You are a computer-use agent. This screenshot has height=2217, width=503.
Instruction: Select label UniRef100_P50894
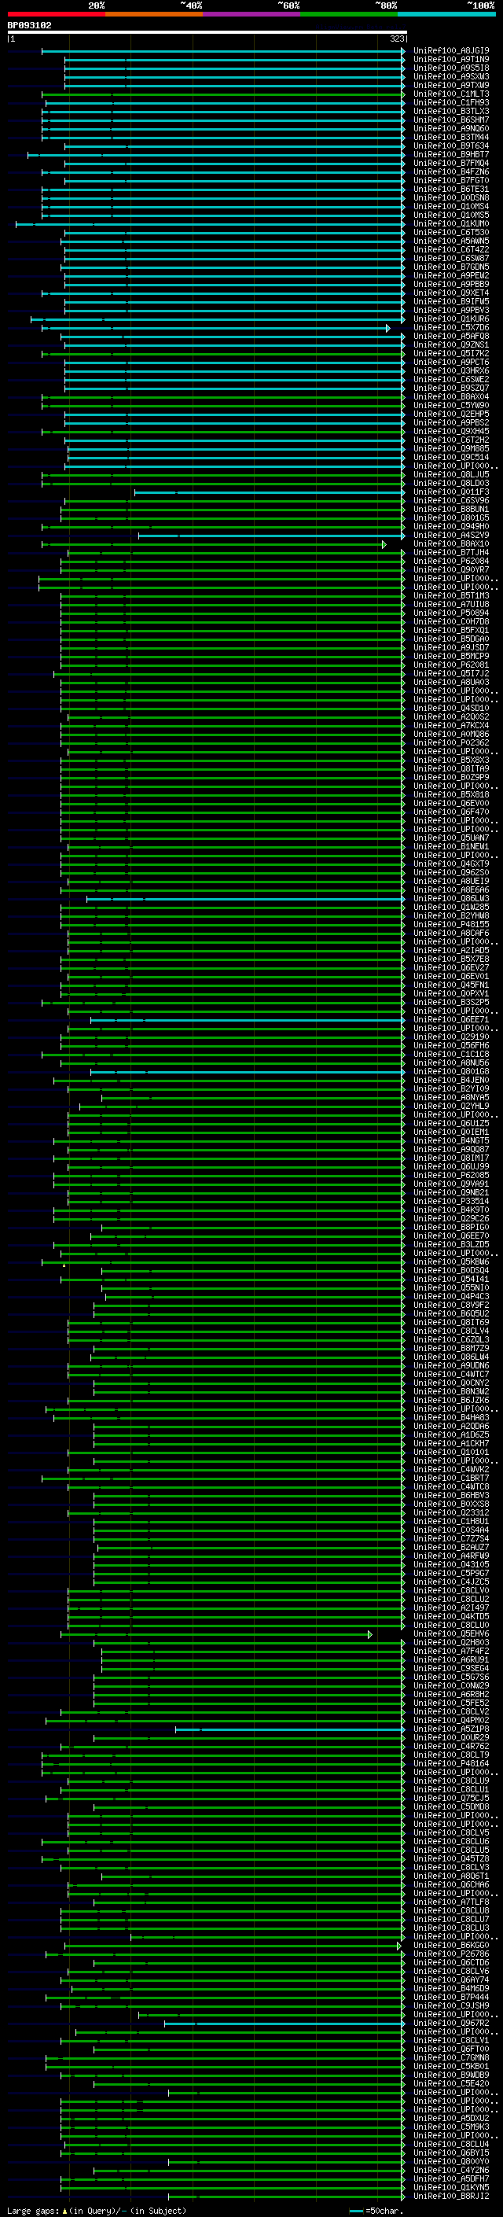tap(451, 613)
